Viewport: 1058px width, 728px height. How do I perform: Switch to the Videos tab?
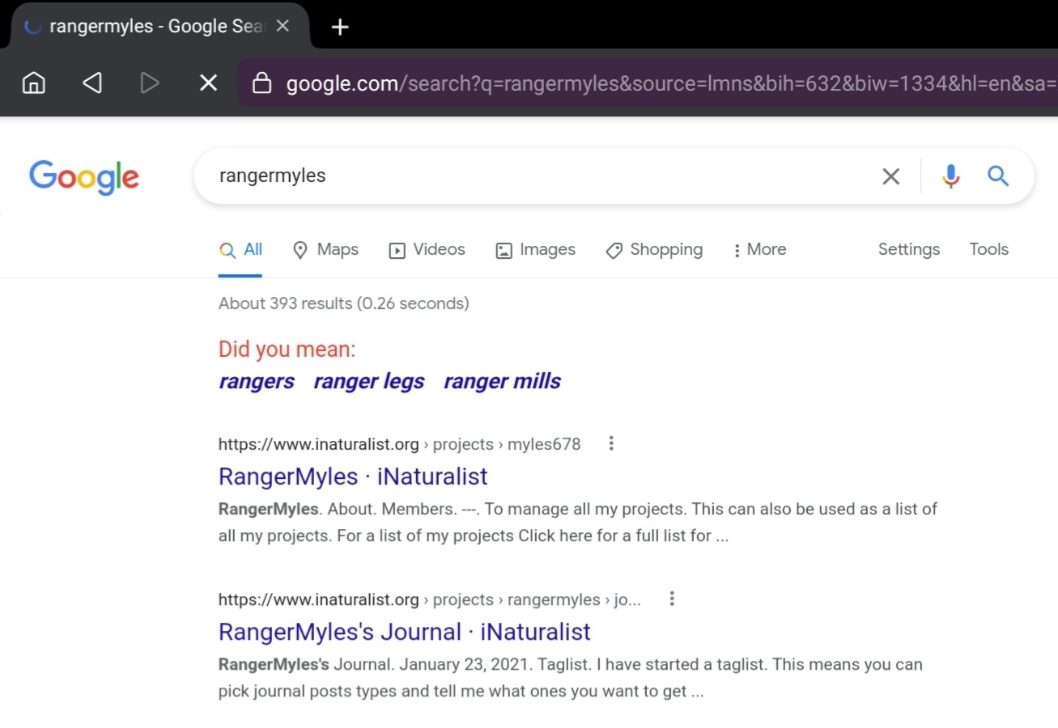[x=427, y=250]
